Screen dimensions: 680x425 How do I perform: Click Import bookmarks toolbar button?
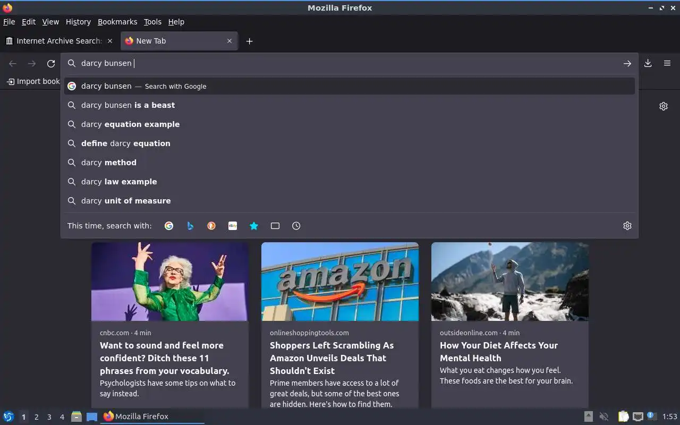(33, 81)
